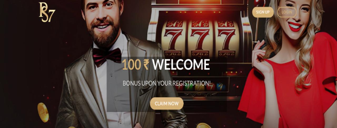
Task: Click the rupee symbol in the banner
Action: (x=146, y=65)
